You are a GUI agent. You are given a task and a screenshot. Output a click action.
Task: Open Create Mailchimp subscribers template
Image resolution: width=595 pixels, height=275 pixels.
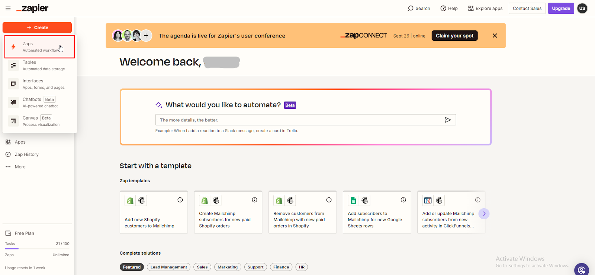tap(228, 212)
